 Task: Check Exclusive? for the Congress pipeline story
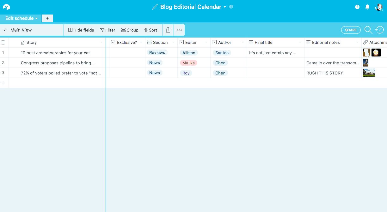(127, 63)
